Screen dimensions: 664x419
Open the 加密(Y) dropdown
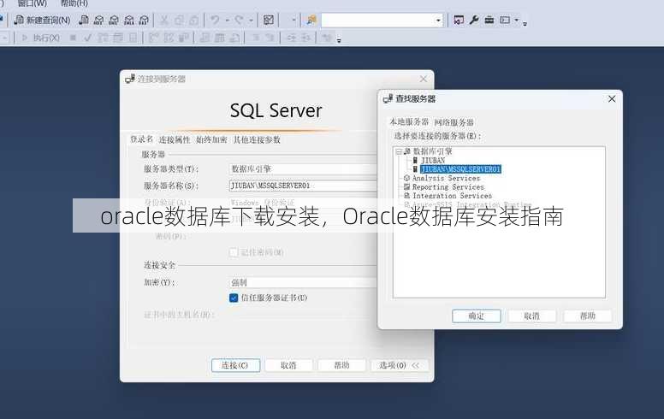[x=303, y=282]
